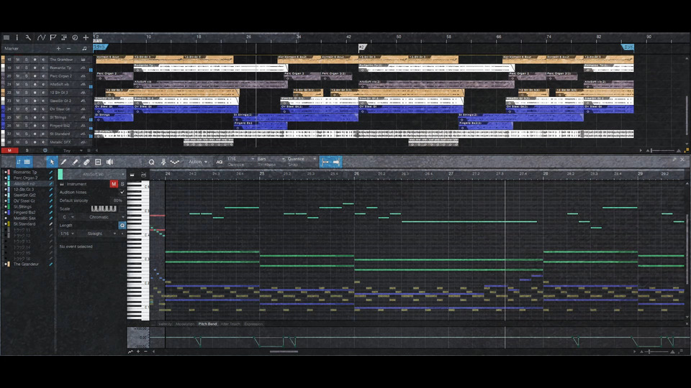Select 12-Str.Gt 3 in editor track list
Viewport: 691px width, 388px height.
coord(23,189)
